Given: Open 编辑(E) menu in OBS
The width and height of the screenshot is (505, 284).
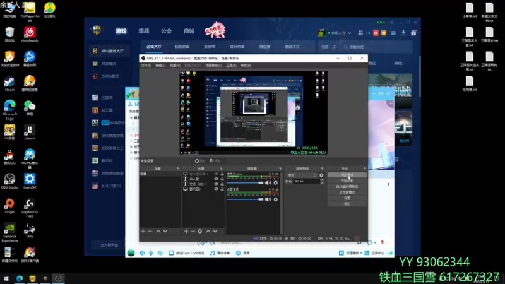Looking at the screenshot, I should click(160, 66).
